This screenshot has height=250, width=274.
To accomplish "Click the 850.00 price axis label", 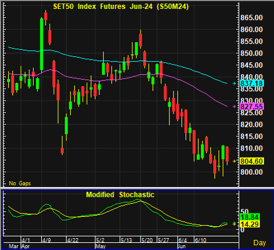I will coord(252,53).
